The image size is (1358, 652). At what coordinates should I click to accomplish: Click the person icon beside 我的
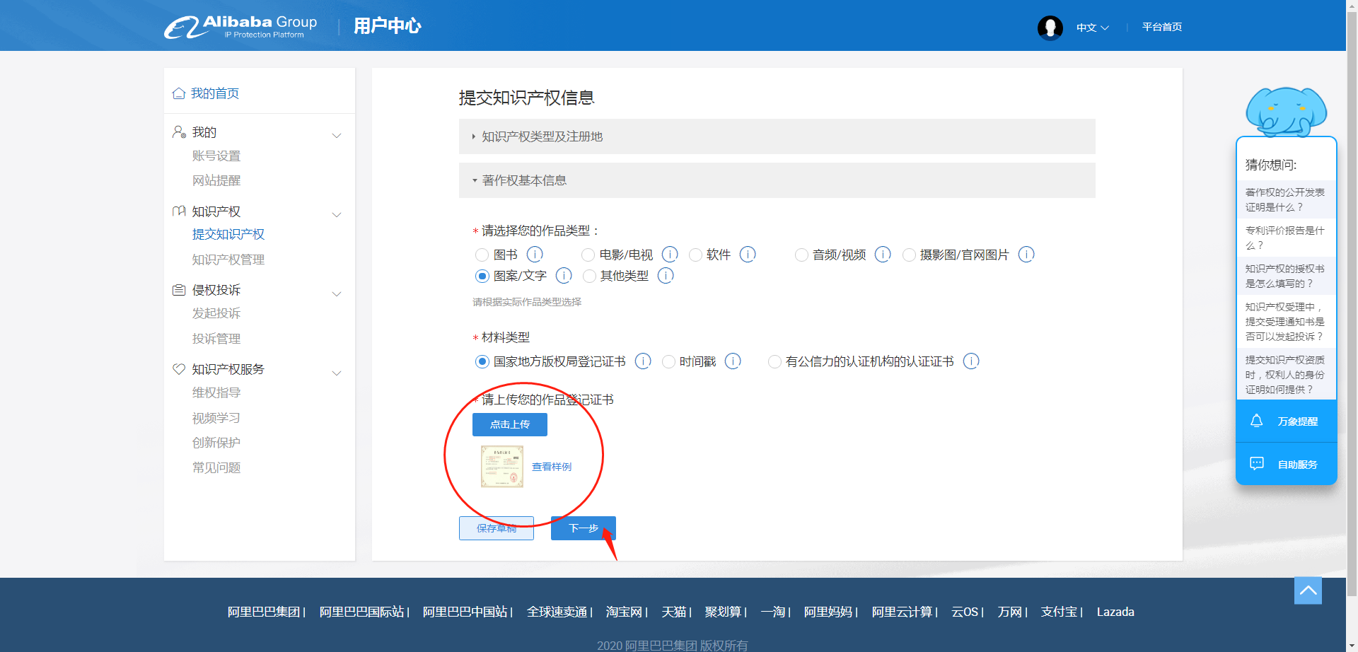[x=179, y=132]
